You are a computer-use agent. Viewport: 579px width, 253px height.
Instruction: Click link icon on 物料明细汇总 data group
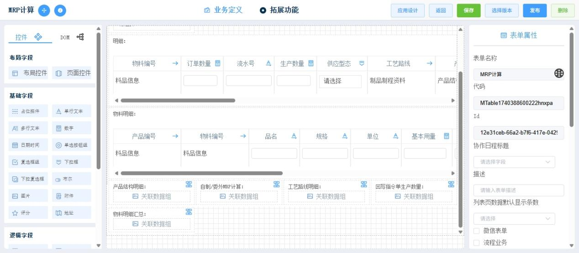click(189, 212)
